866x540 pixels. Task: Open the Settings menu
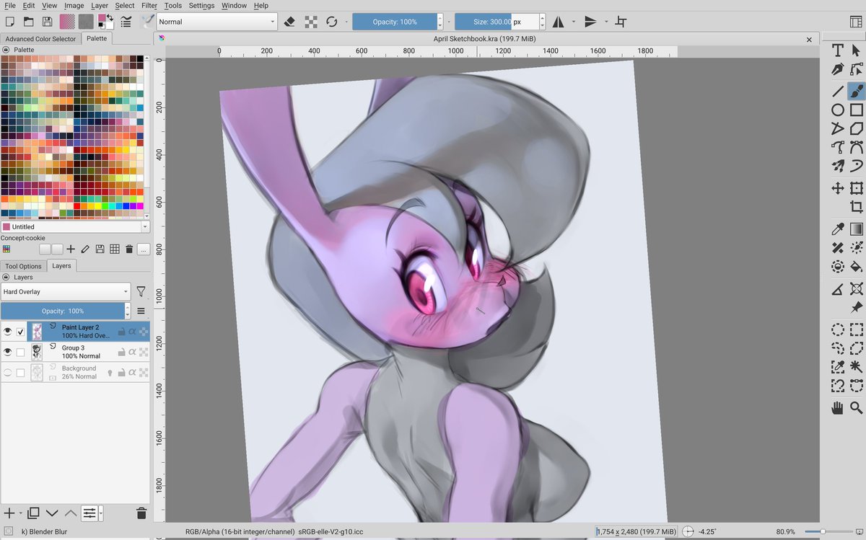pos(201,5)
